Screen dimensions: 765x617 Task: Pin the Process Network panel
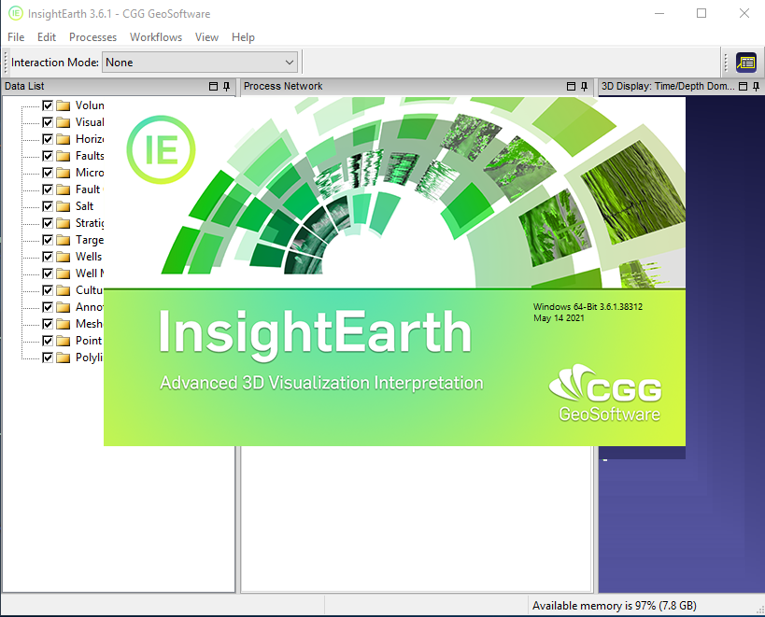tap(586, 87)
